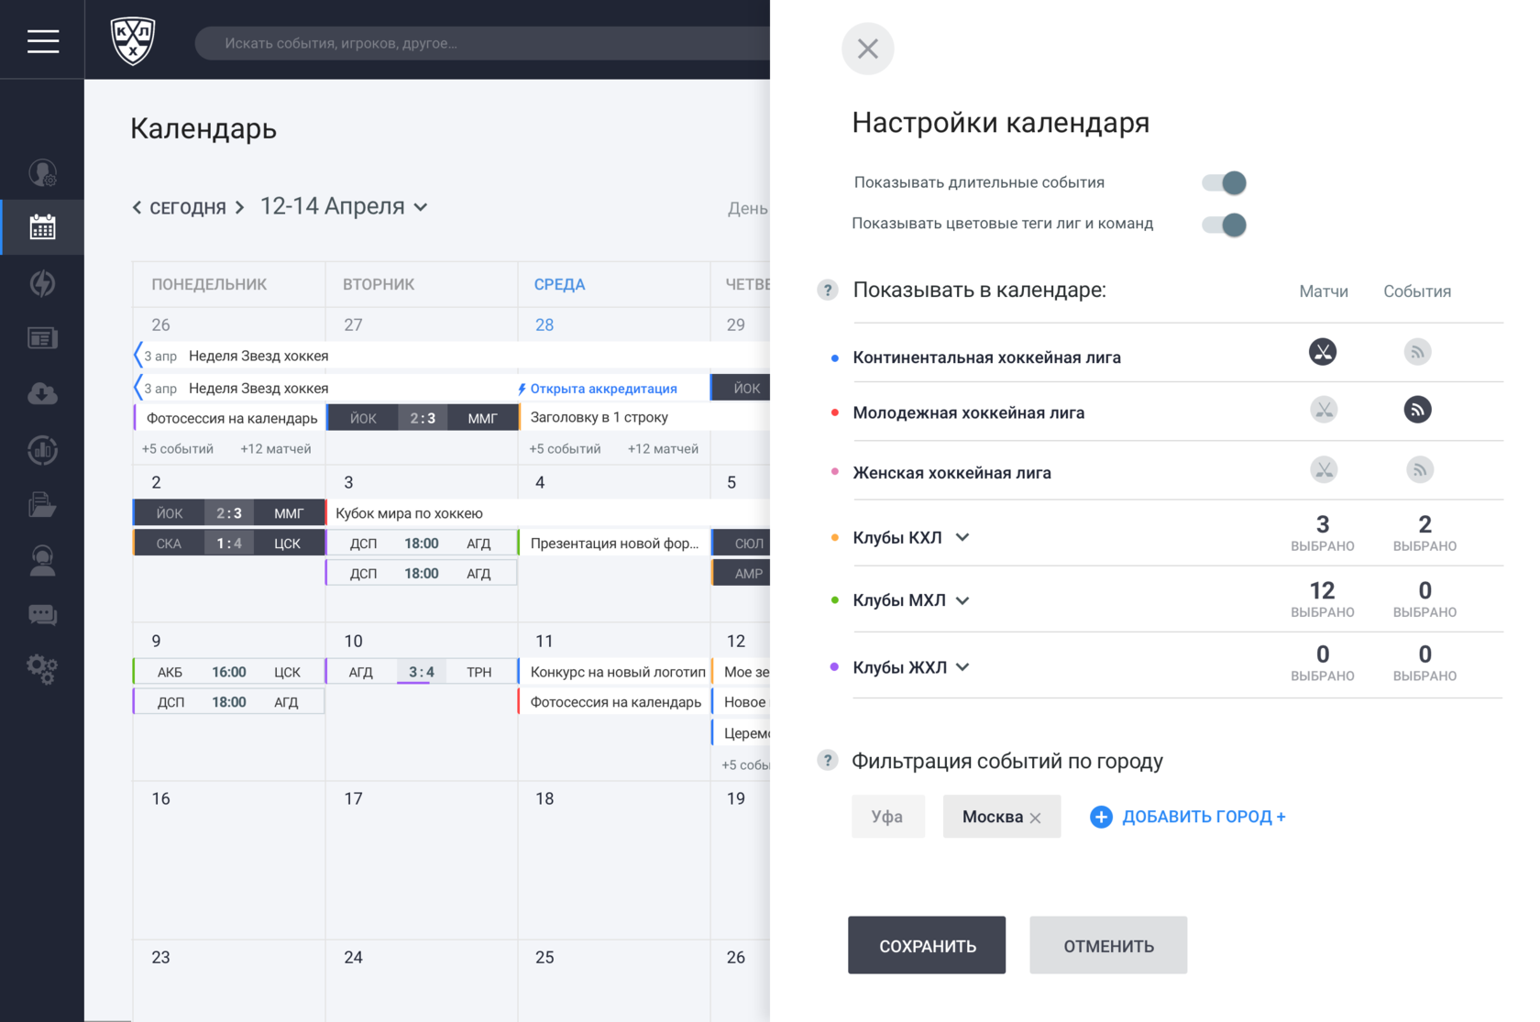Toggle цветовые теги лиг и команд switch
1540x1022 pixels.
coord(1224,225)
